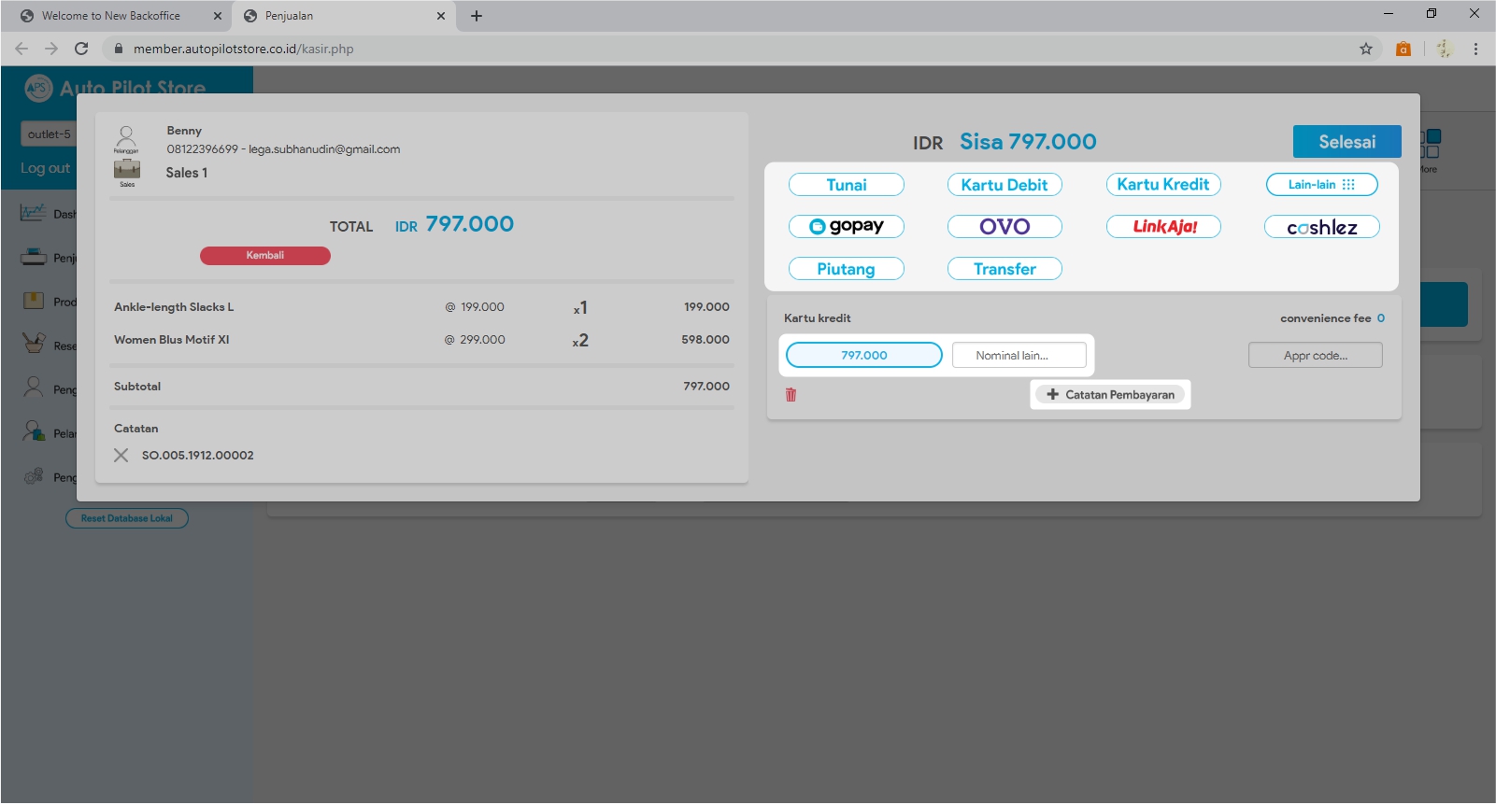Reload the page using browser refresh icon
The image size is (1496, 804).
81,49
